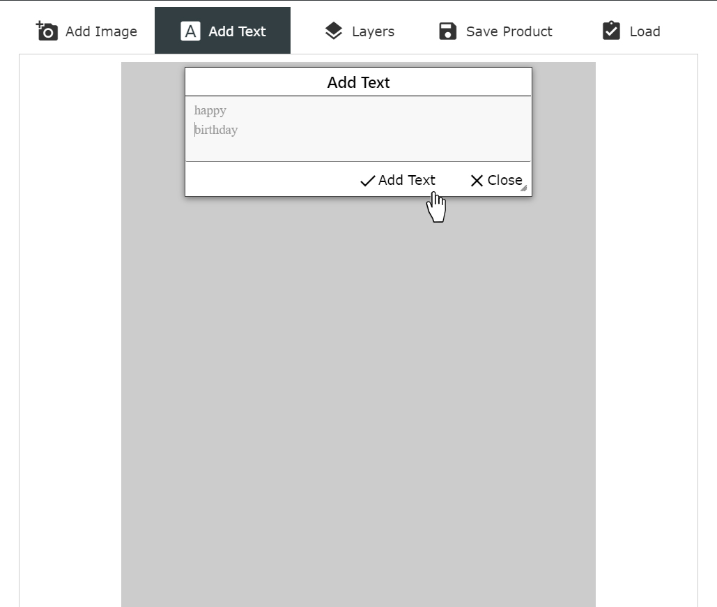Click the checkmark icon beside Add Text

click(x=367, y=180)
